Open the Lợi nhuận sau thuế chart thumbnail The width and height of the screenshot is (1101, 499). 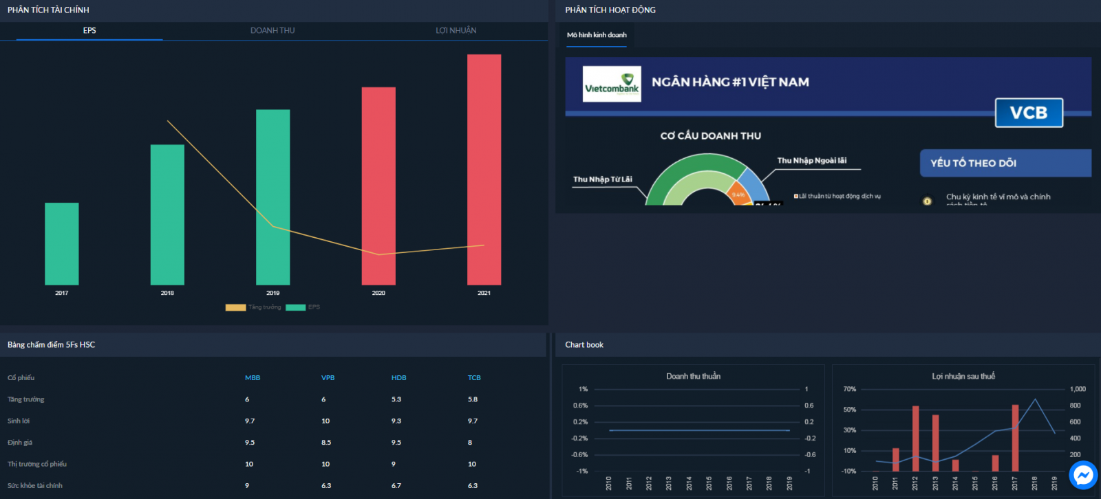pos(963,430)
